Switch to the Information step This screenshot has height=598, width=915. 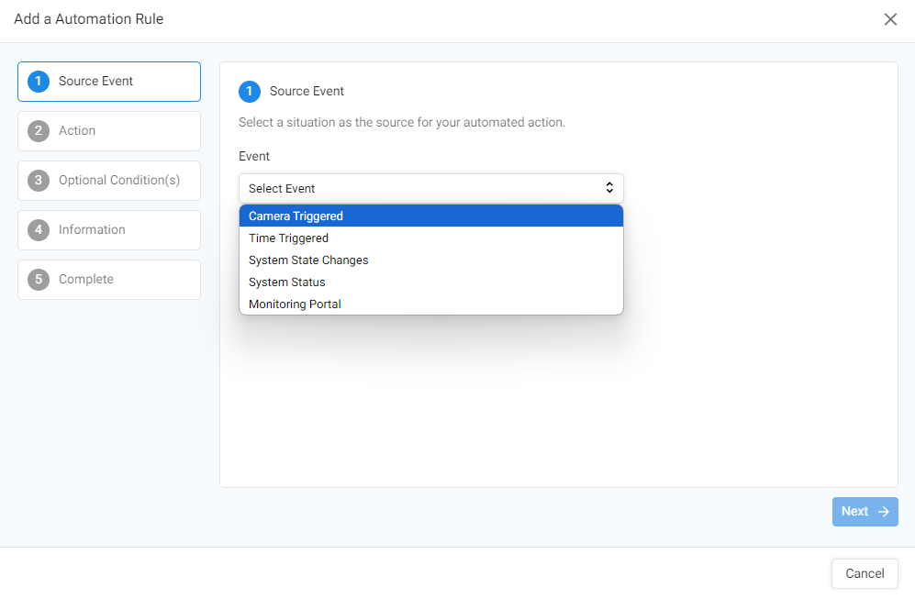coord(109,230)
